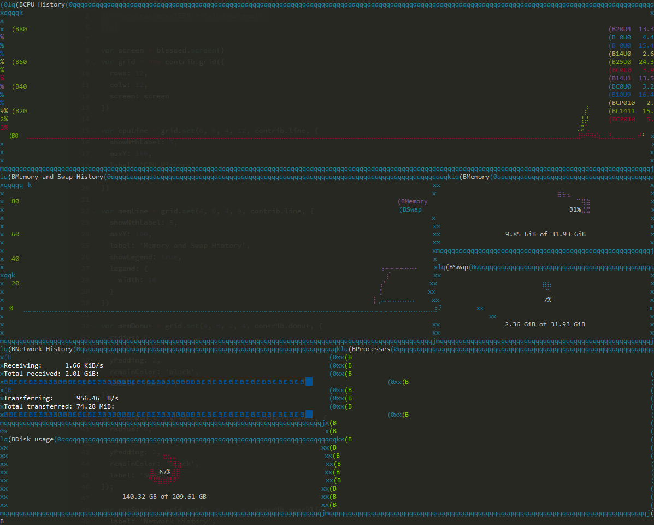Click the receiving traffic bar chart
This screenshot has height=525, width=654.
click(x=153, y=382)
